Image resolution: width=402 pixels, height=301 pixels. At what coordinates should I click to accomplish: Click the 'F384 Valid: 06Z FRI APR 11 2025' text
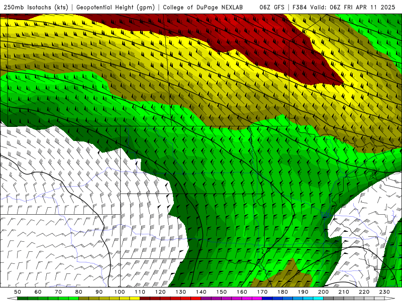(x=344, y=8)
